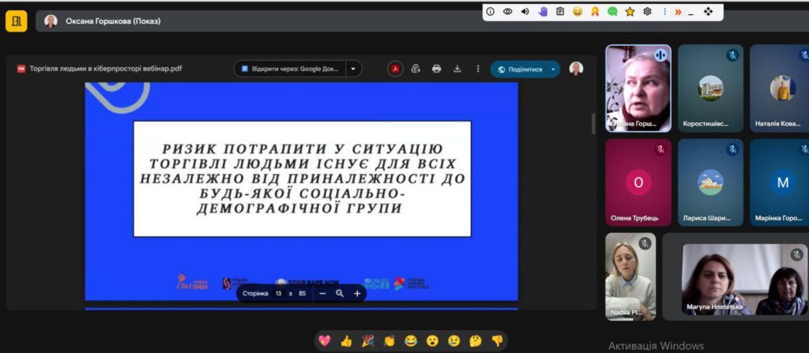Open the three-dot more actions menu
Viewport: 809px width, 353px height.
[x=478, y=69]
